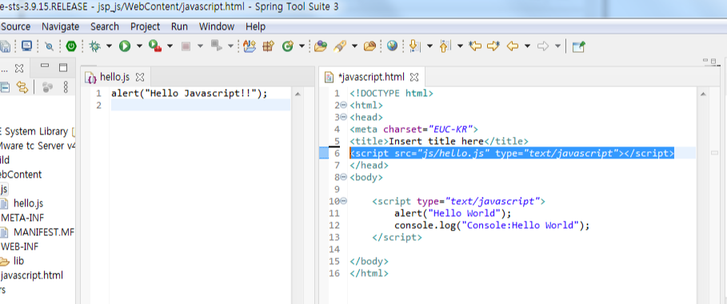Collapse the body tag fold on line 8
This screenshot has height=304, width=727.
[344, 177]
